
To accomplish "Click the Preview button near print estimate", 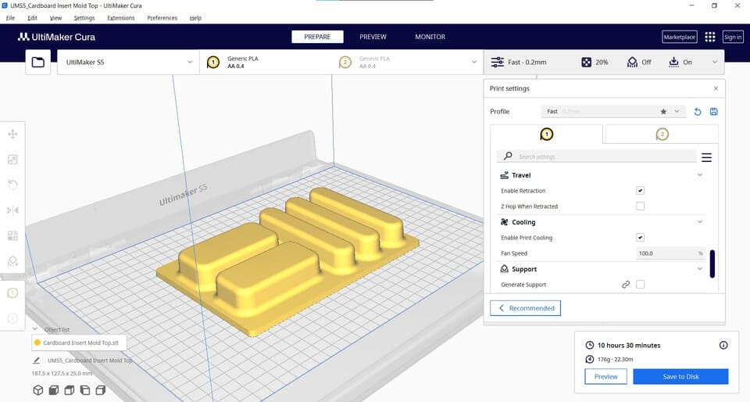I will (x=605, y=377).
